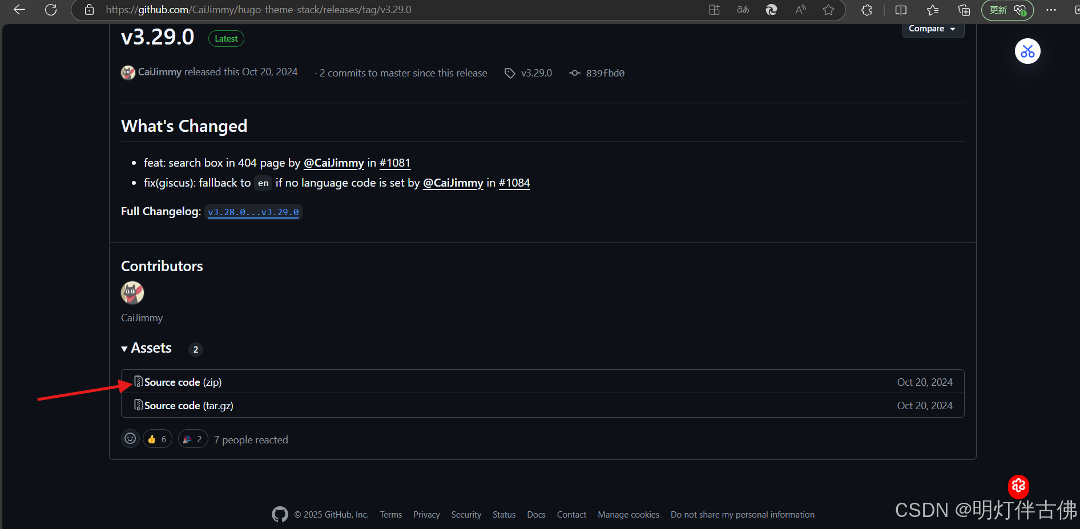Click the GitHub logo in the footer
Viewport: 1080px width, 529px height.
(280, 514)
